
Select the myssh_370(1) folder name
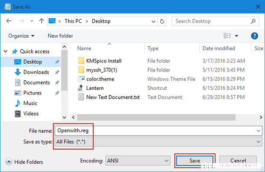[102, 70]
